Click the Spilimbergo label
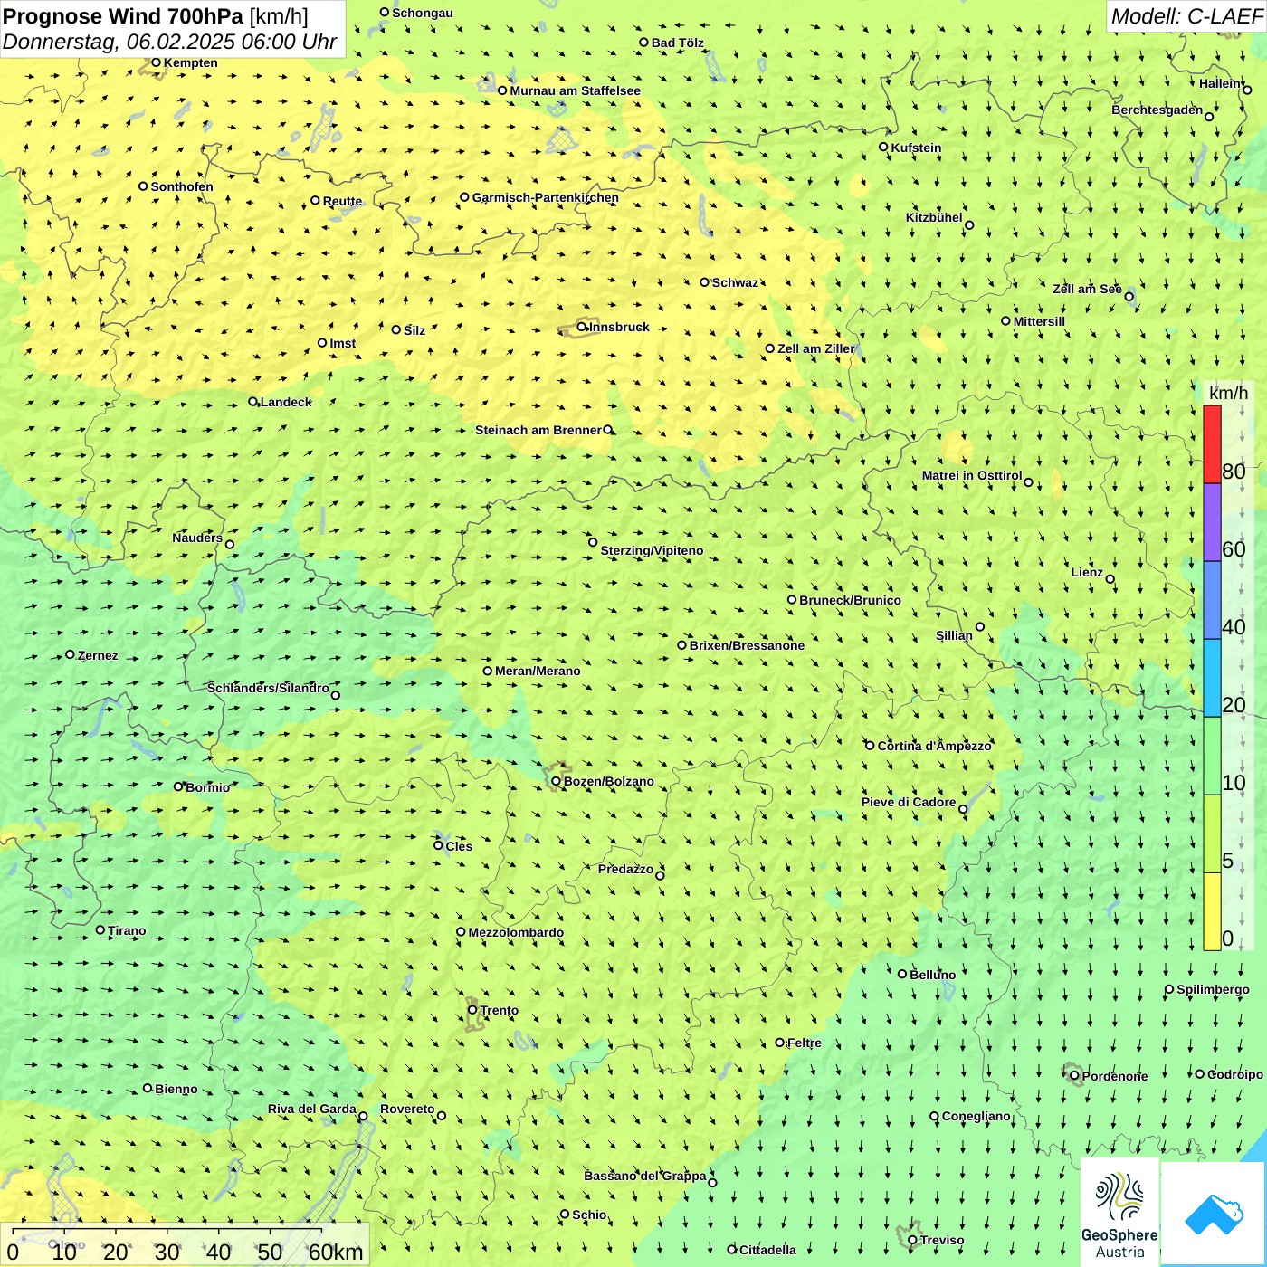Screen dimensions: 1267x1267 (1214, 989)
